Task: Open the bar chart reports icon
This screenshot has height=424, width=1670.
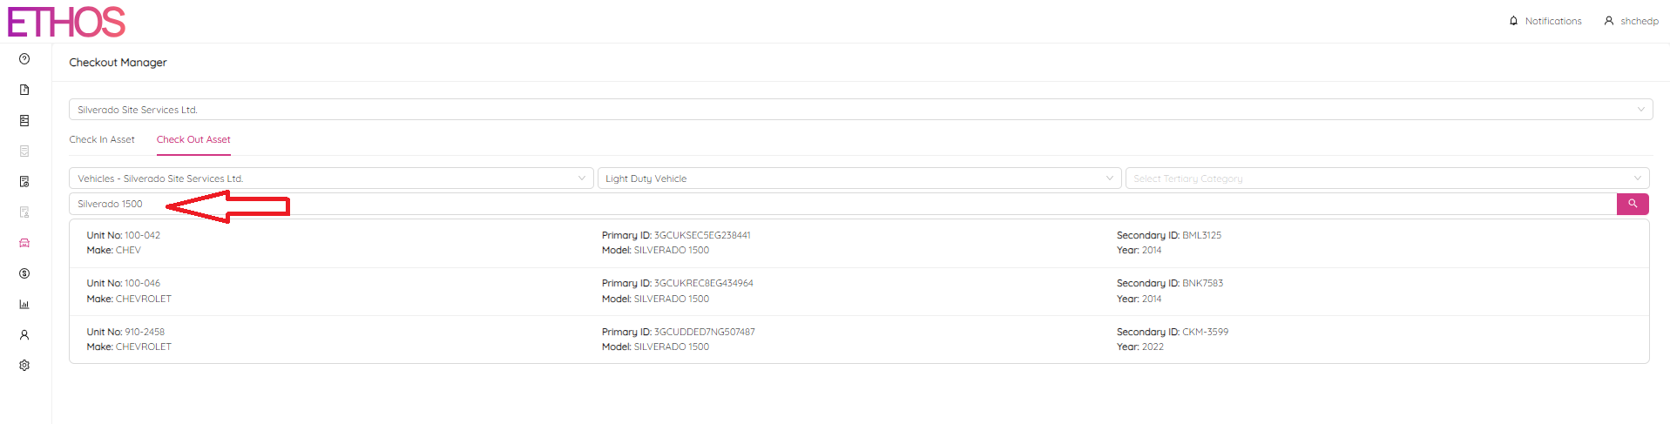Action: pos(24,304)
